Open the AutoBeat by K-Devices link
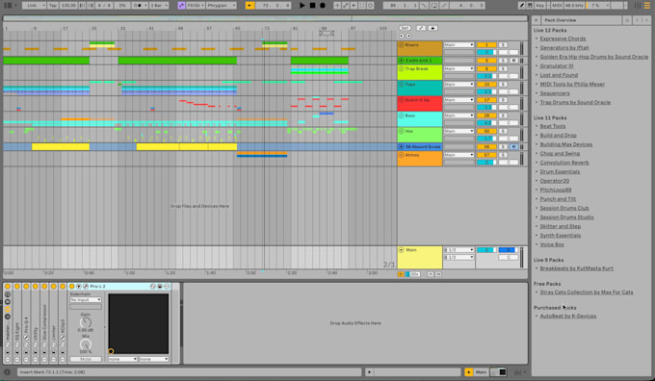Image resolution: width=655 pixels, height=381 pixels. pyautogui.click(x=568, y=317)
